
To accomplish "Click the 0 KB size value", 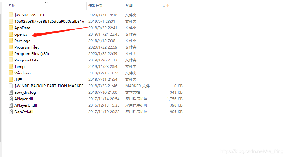I will click(x=178, y=86).
